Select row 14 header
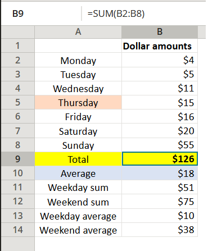This screenshot has width=217, height=251. (18, 230)
